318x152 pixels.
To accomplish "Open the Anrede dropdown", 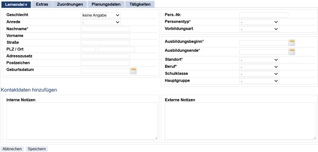I will pos(100,22).
